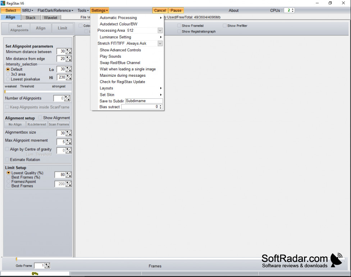Choose Maximize during messages menu item

coord(123,75)
